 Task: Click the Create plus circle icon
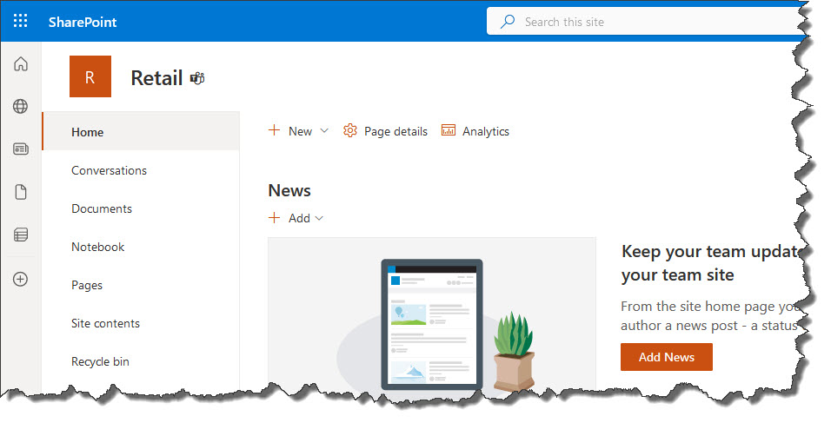[x=21, y=279]
